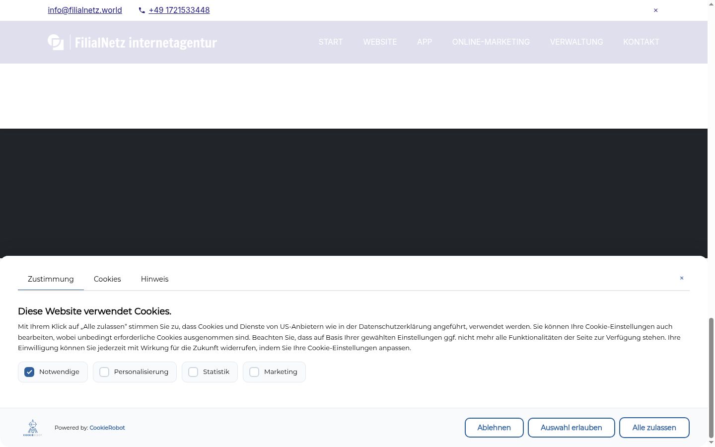
Task: Close the top contact bar
Action: tap(655, 10)
